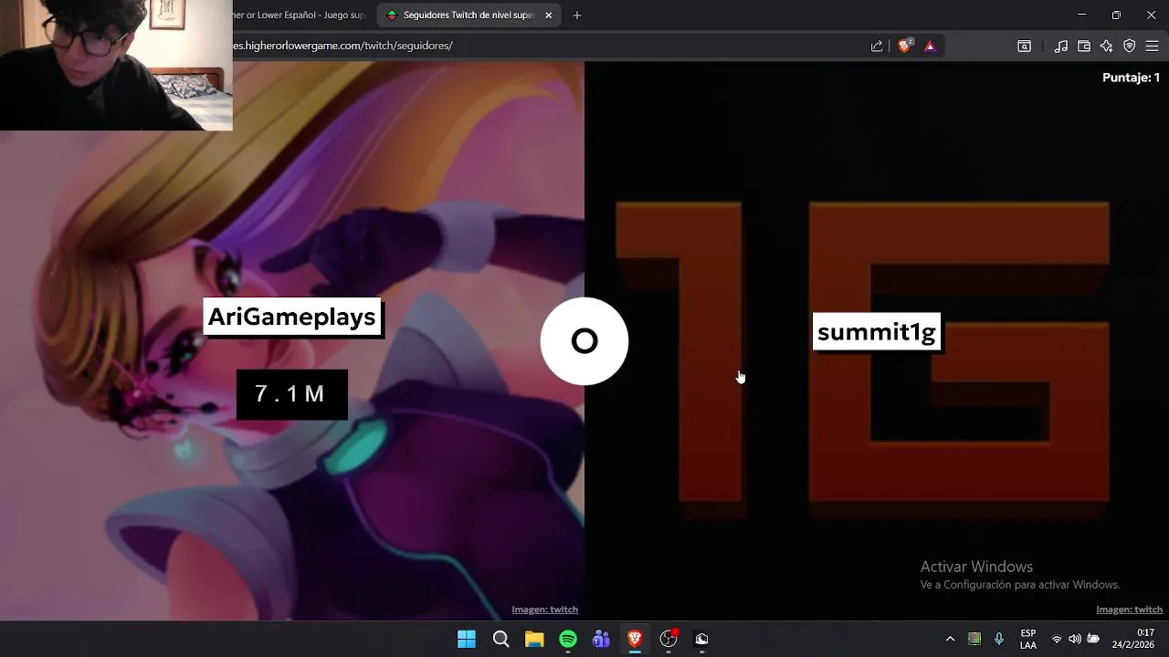Open the Wi-Fi network tray icon
Image resolution: width=1169 pixels, height=657 pixels.
coord(1057,639)
